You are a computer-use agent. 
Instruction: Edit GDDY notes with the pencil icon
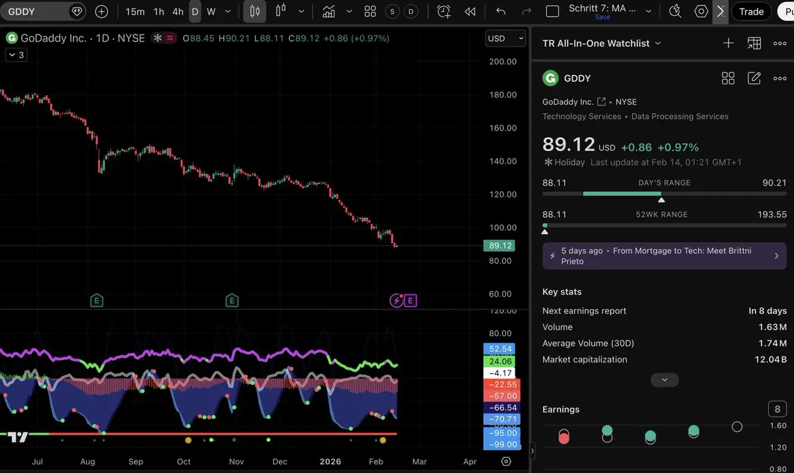(x=754, y=78)
